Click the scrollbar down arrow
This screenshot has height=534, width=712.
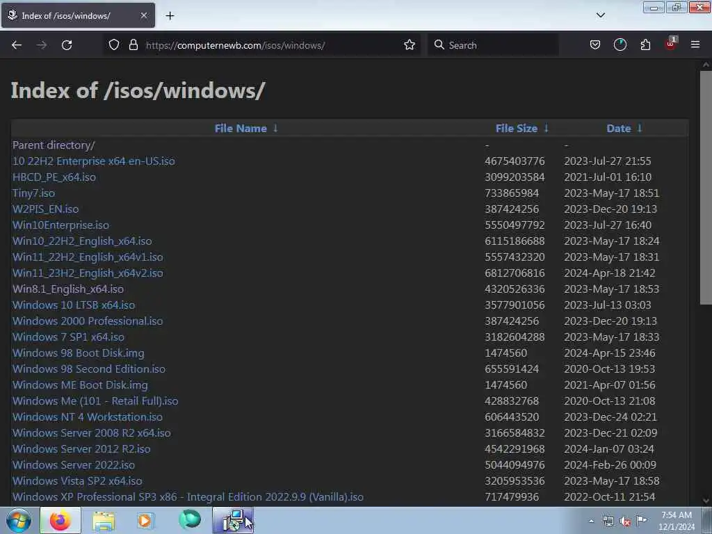click(x=706, y=501)
